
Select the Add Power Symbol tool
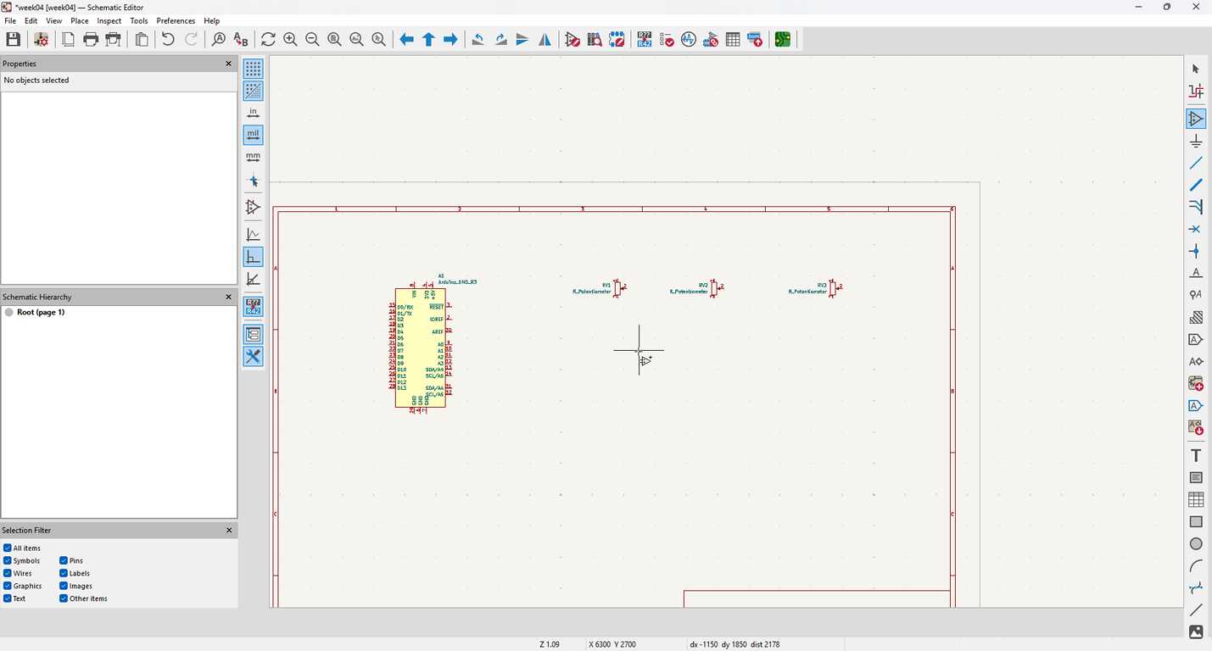click(1196, 141)
